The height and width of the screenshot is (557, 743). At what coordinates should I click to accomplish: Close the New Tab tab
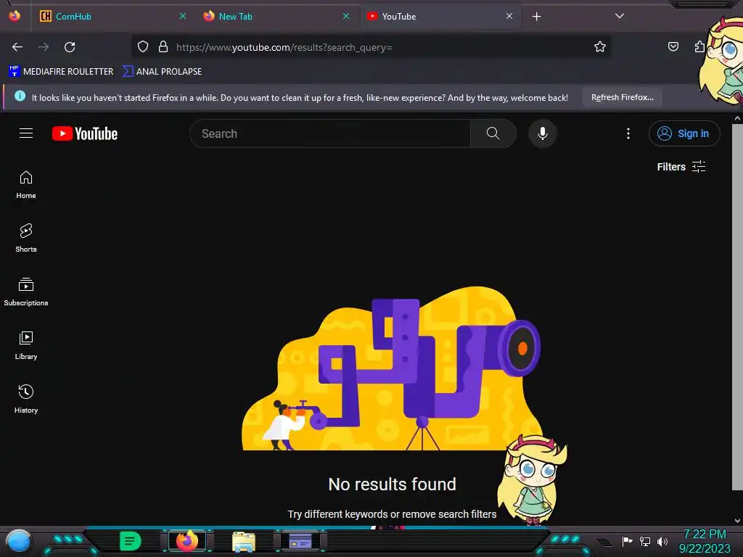346,16
